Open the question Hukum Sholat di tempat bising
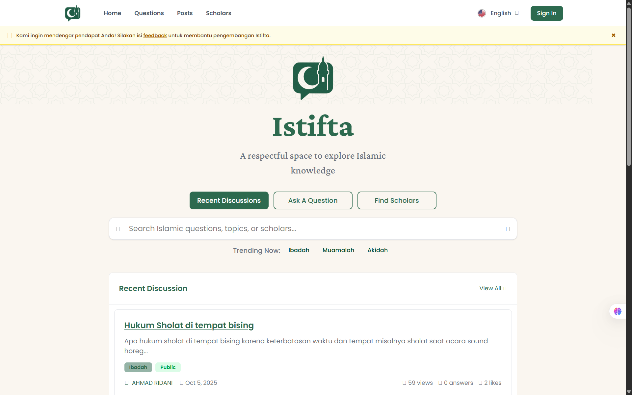The height and width of the screenshot is (395, 632). (189, 325)
